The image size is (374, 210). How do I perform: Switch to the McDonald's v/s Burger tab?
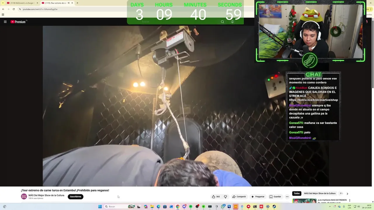pyautogui.click(x=22, y=3)
